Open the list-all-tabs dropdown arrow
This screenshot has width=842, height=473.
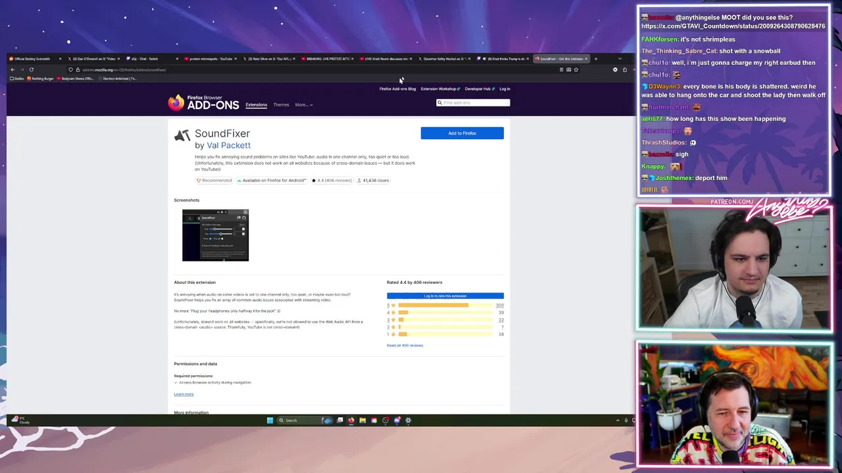tap(620, 59)
